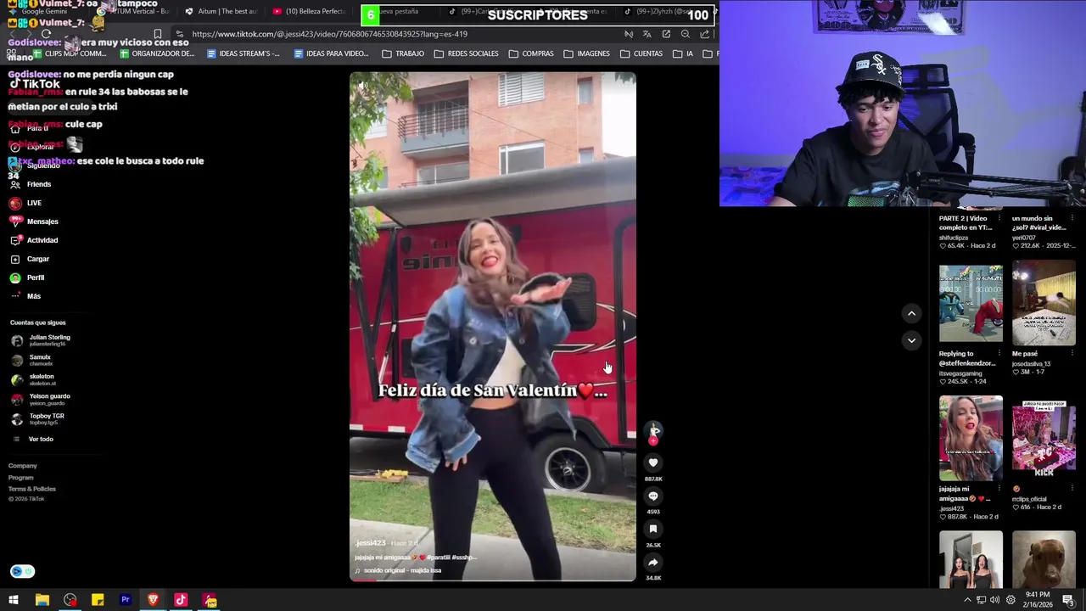Open the comments on the video
This screenshot has height=611, width=1086.
click(653, 496)
